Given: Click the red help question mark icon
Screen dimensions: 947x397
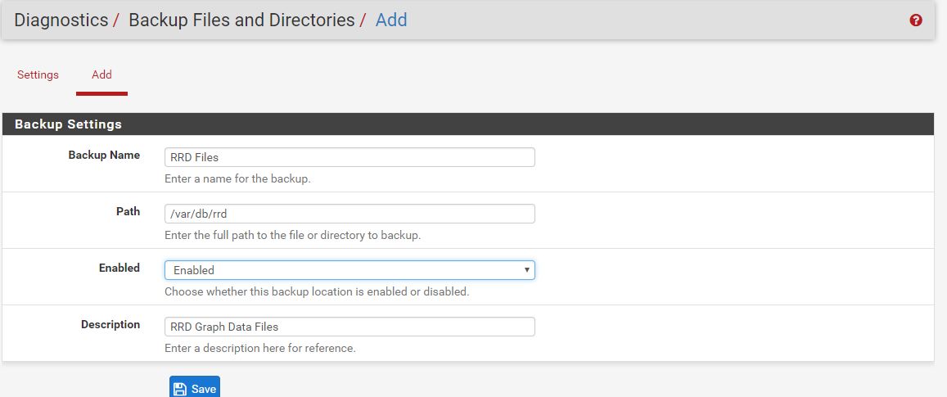Looking at the screenshot, I should [916, 20].
